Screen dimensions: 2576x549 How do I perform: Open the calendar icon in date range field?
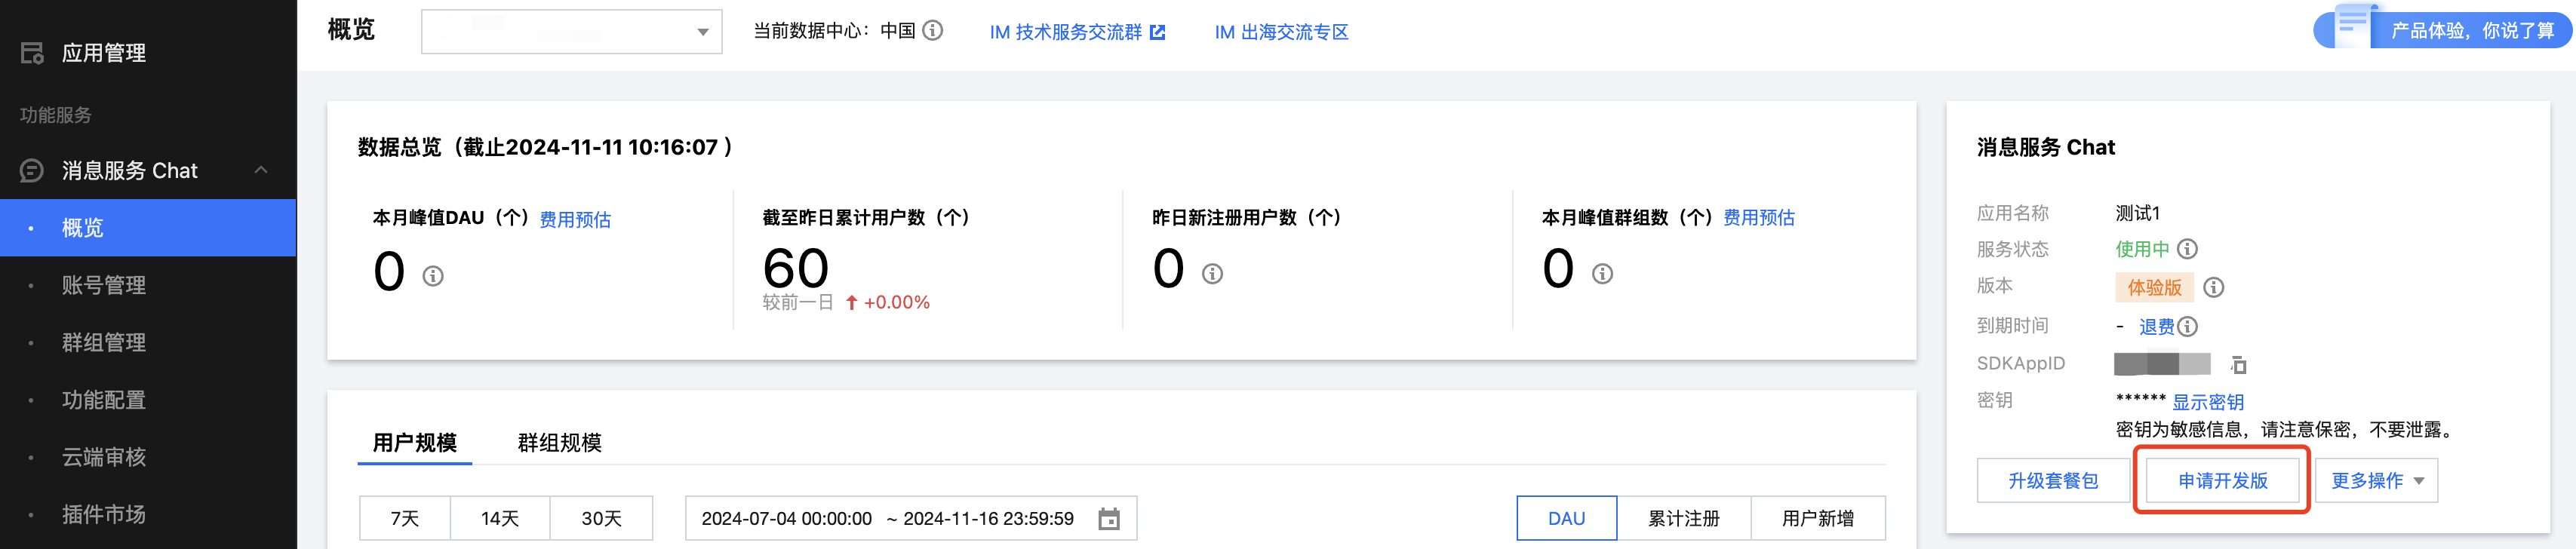point(1109,519)
